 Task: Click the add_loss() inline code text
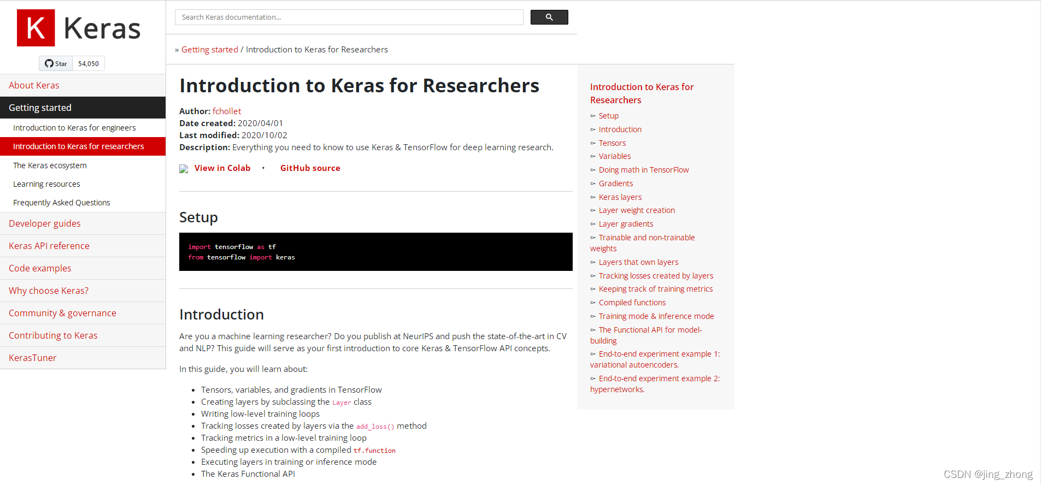click(375, 427)
